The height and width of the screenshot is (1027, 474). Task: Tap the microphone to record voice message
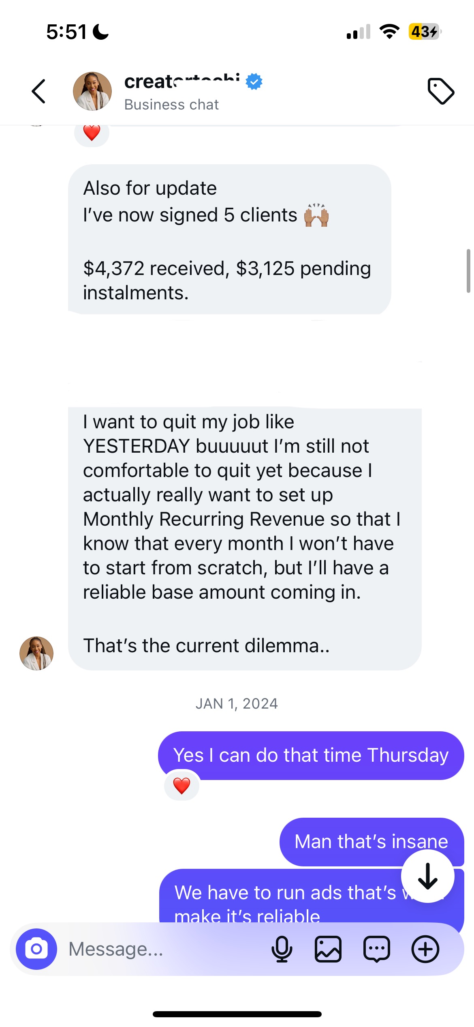282,949
